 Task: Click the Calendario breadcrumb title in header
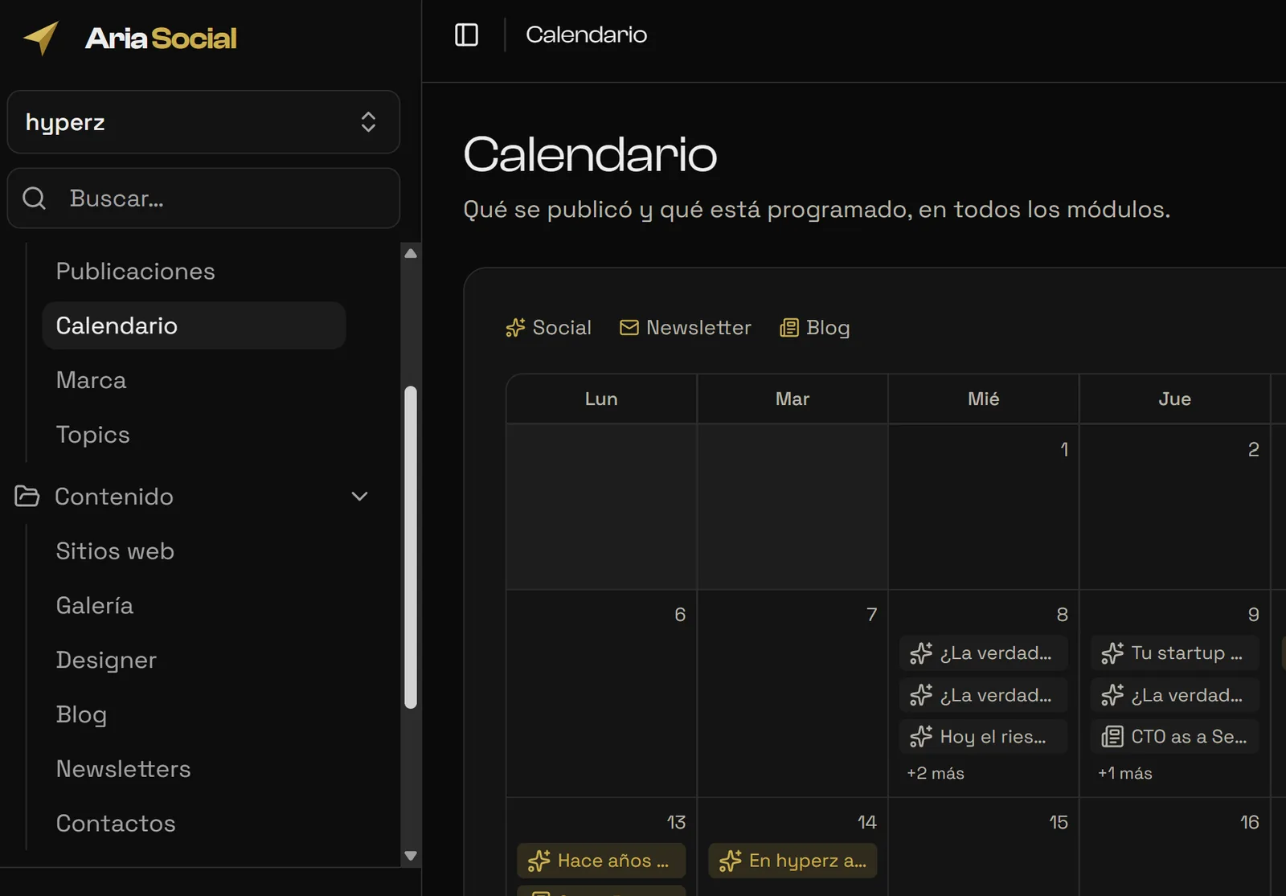pyautogui.click(x=586, y=35)
